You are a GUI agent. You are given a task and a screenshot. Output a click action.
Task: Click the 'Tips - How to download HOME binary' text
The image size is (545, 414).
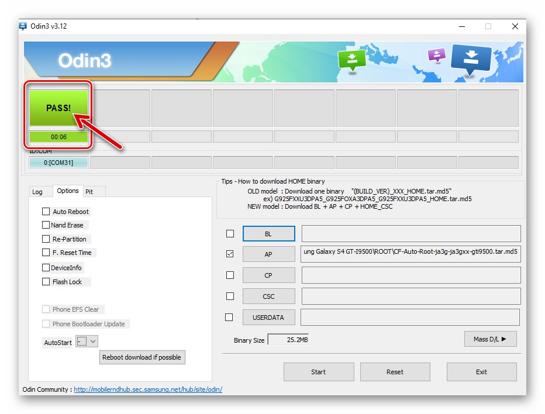point(273,181)
